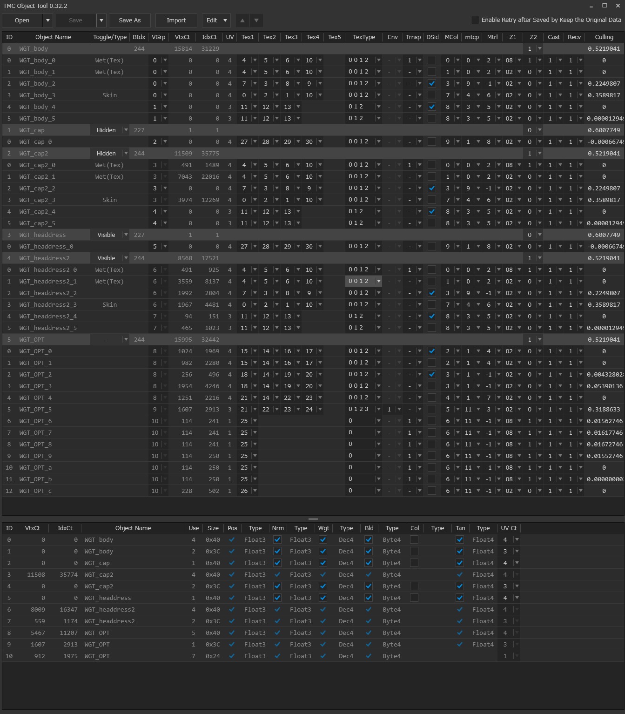This screenshot has height=714, width=625.
Task: Enable Retry after Saved checkbox
Action: click(x=475, y=20)
